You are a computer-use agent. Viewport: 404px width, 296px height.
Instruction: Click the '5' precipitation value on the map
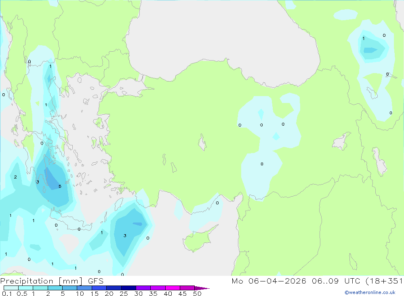[x=60, y=186]
